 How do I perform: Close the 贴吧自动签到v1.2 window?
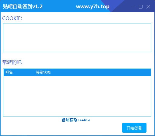[x=148, y=7]
